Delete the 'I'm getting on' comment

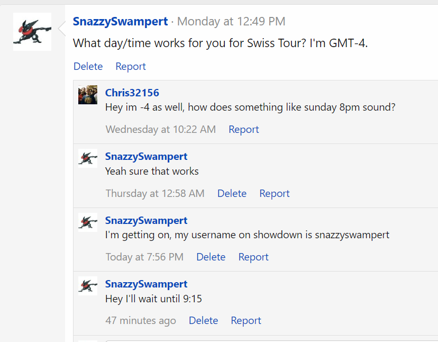click(x=211, y=257)
